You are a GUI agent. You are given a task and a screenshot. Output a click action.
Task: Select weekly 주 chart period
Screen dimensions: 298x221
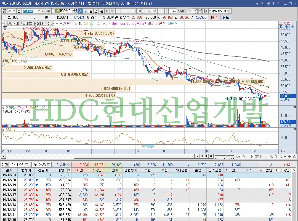point(86,11)
